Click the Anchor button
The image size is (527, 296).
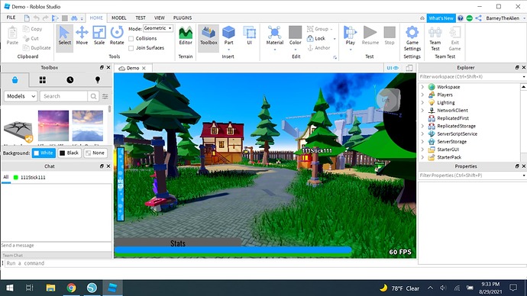pyautogui.click(x=318, y=47)
